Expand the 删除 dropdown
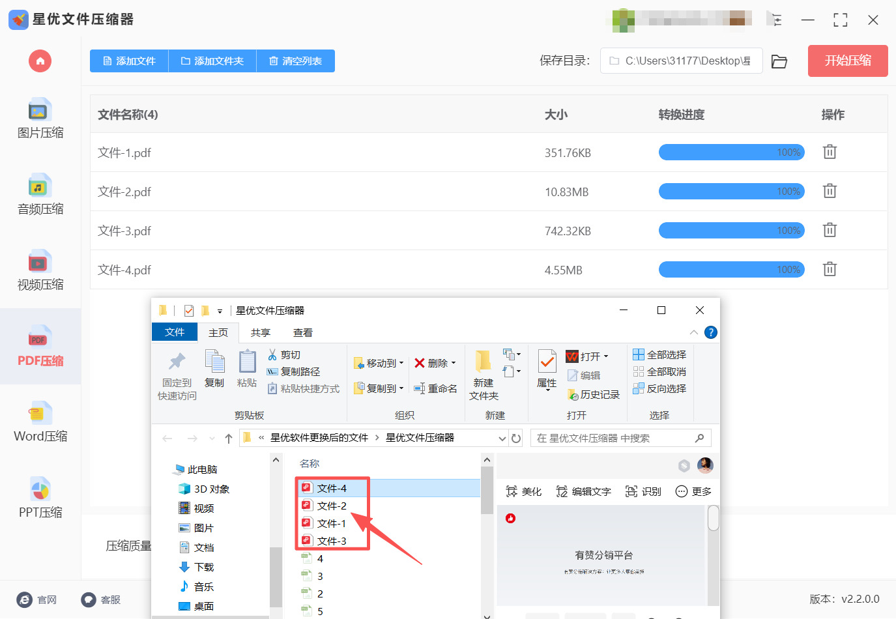The image size is (896, 619). coord(453,363)
